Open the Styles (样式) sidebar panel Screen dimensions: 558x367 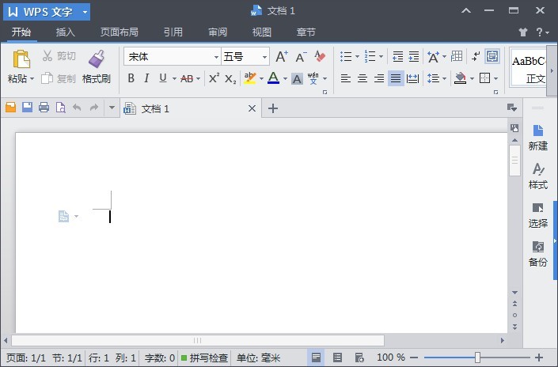point(537,176)
